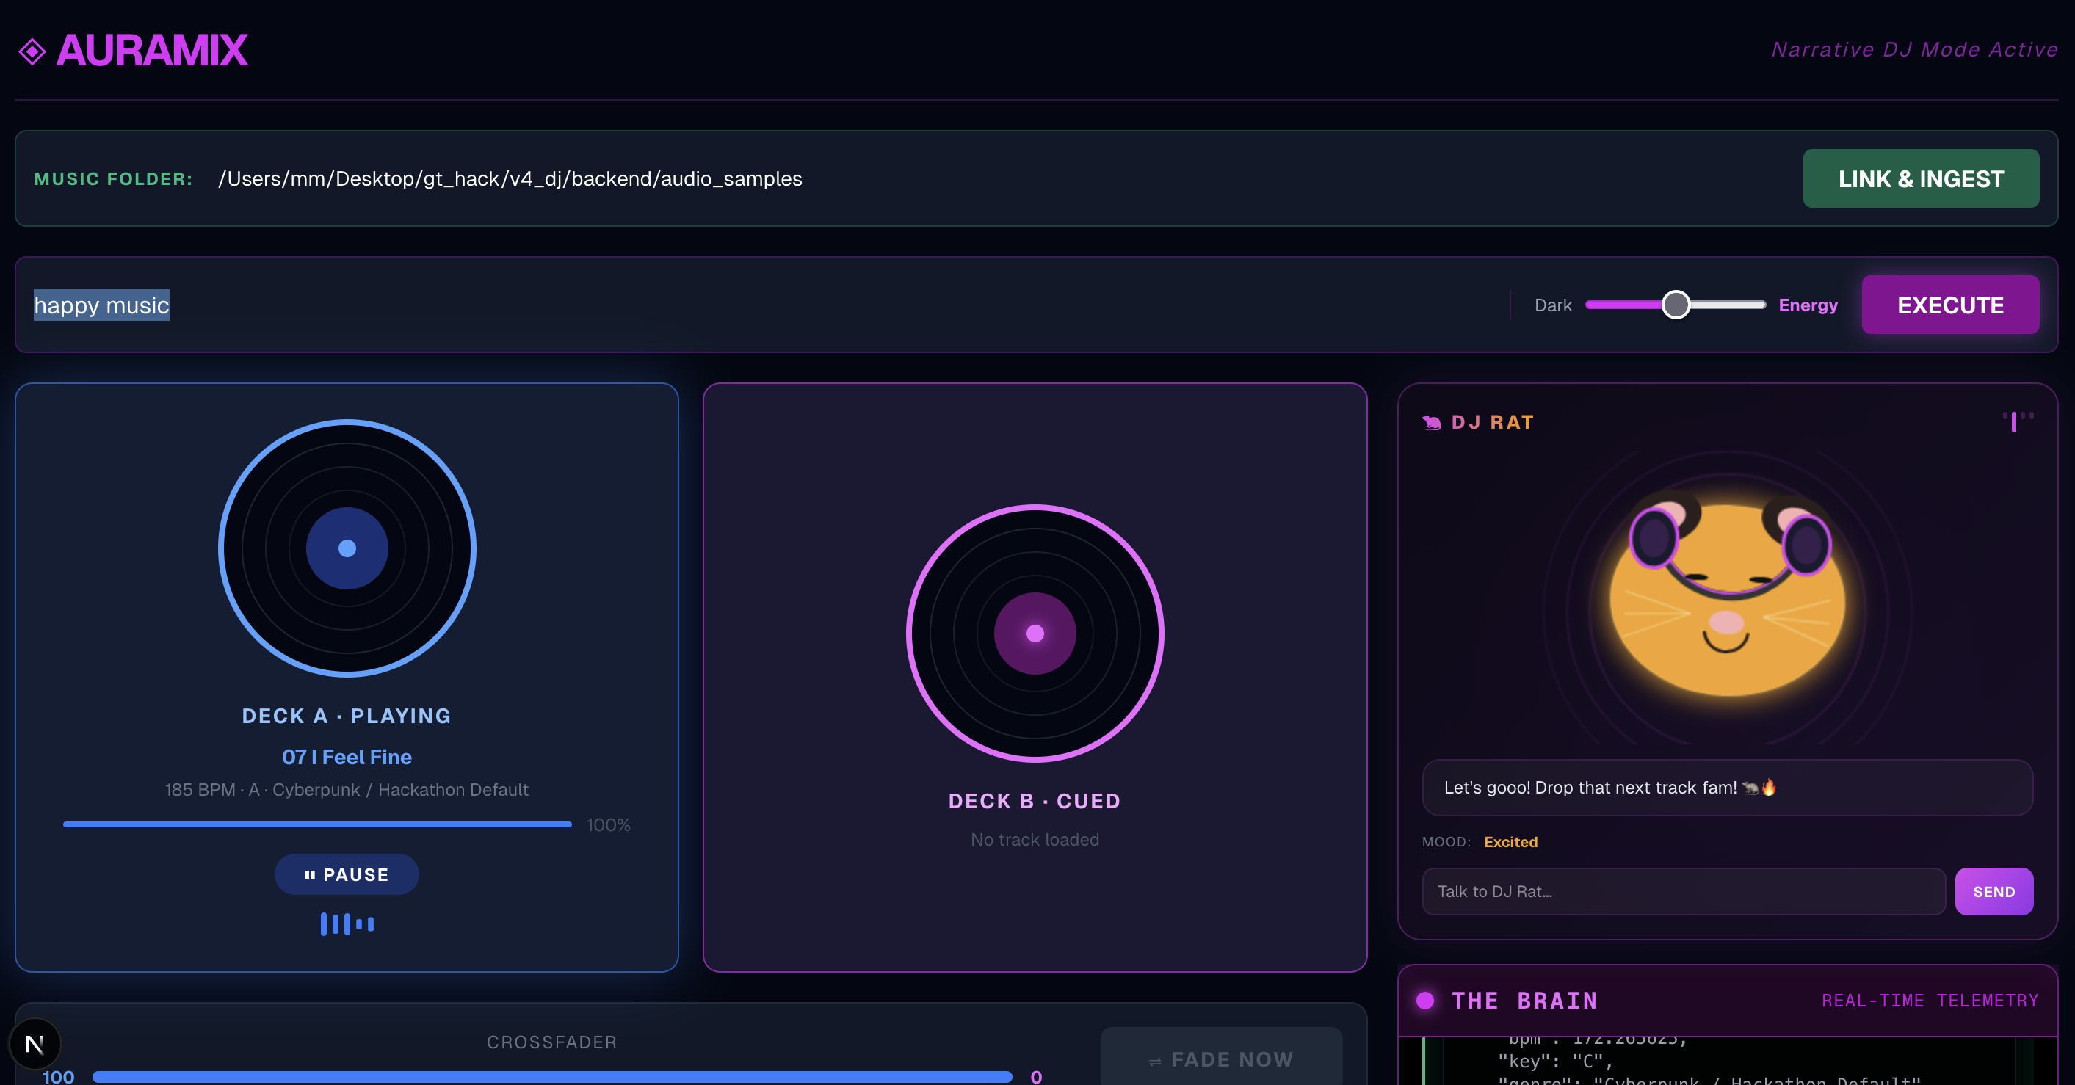The height and width of the screenshot is (1085, 2075).
Task: Click the Deck A blue vinyl record
Action: coord(347,548)
